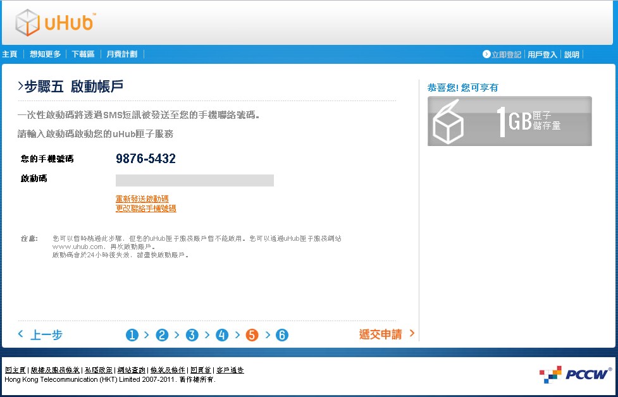618x397 pixels.
Task: Open footer link 回主頁
Action: 15,370
